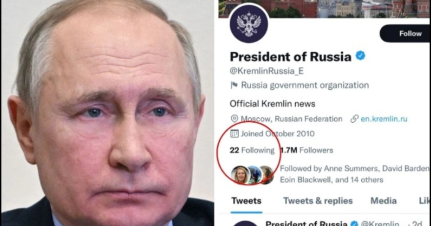Open the en.kremlin.ru website link
The height and width of the screenshot is (226, 431).
[x=384, y=119]
